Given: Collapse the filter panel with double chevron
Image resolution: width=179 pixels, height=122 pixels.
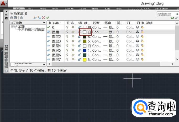Looking at the screenshot, I should tap(44, 23).
